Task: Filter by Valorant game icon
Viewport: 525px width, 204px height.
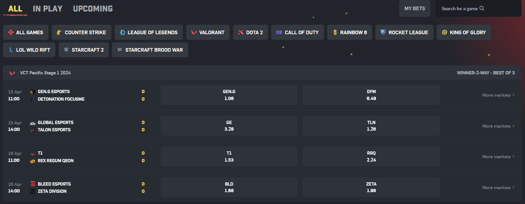Action: click(194, 32)
